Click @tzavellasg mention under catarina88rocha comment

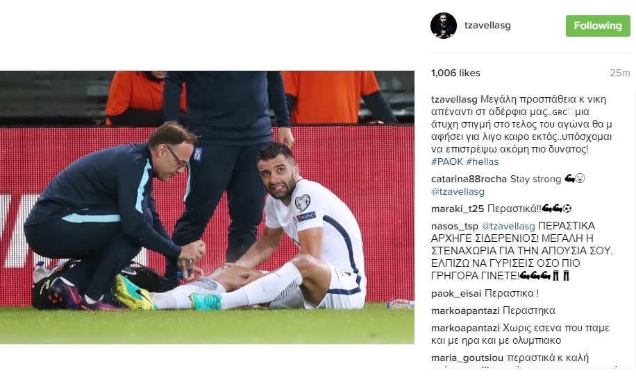click(x=458, y=191)
